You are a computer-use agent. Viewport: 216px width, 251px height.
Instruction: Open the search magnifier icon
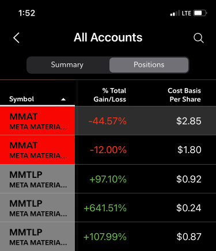click(199, 38)
